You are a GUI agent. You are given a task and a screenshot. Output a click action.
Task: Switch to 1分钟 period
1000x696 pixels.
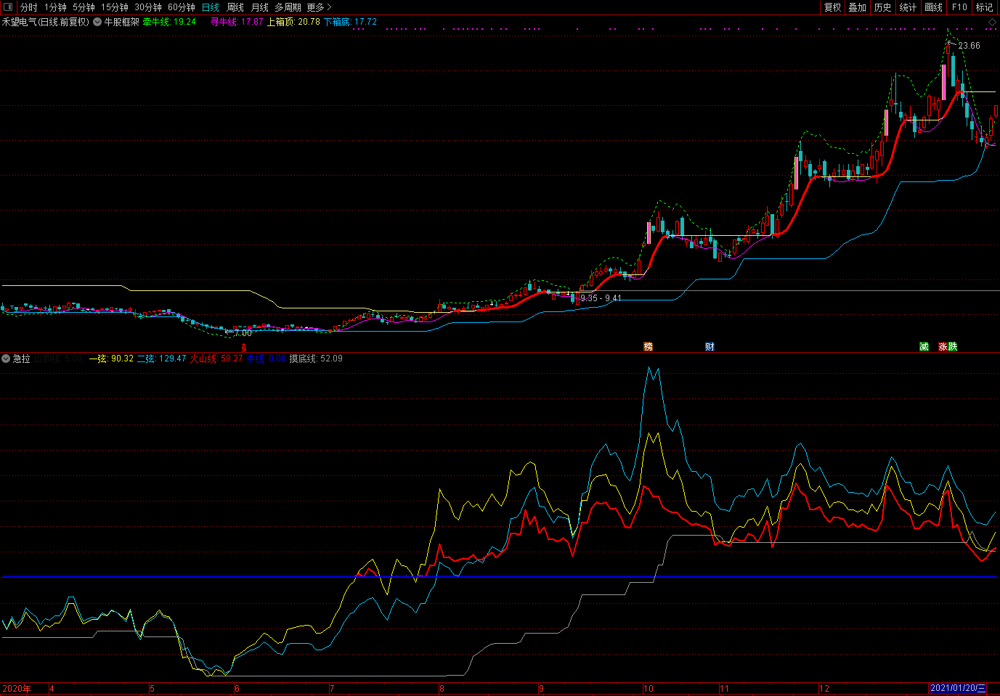[x=55, y=7]
